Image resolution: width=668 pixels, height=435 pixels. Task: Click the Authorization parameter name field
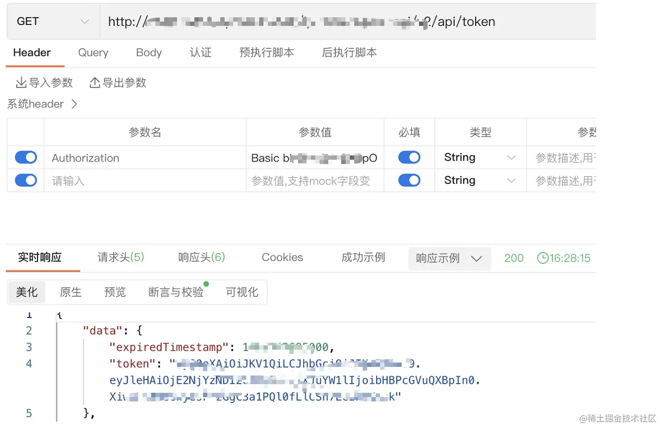(x=145, y=158)
